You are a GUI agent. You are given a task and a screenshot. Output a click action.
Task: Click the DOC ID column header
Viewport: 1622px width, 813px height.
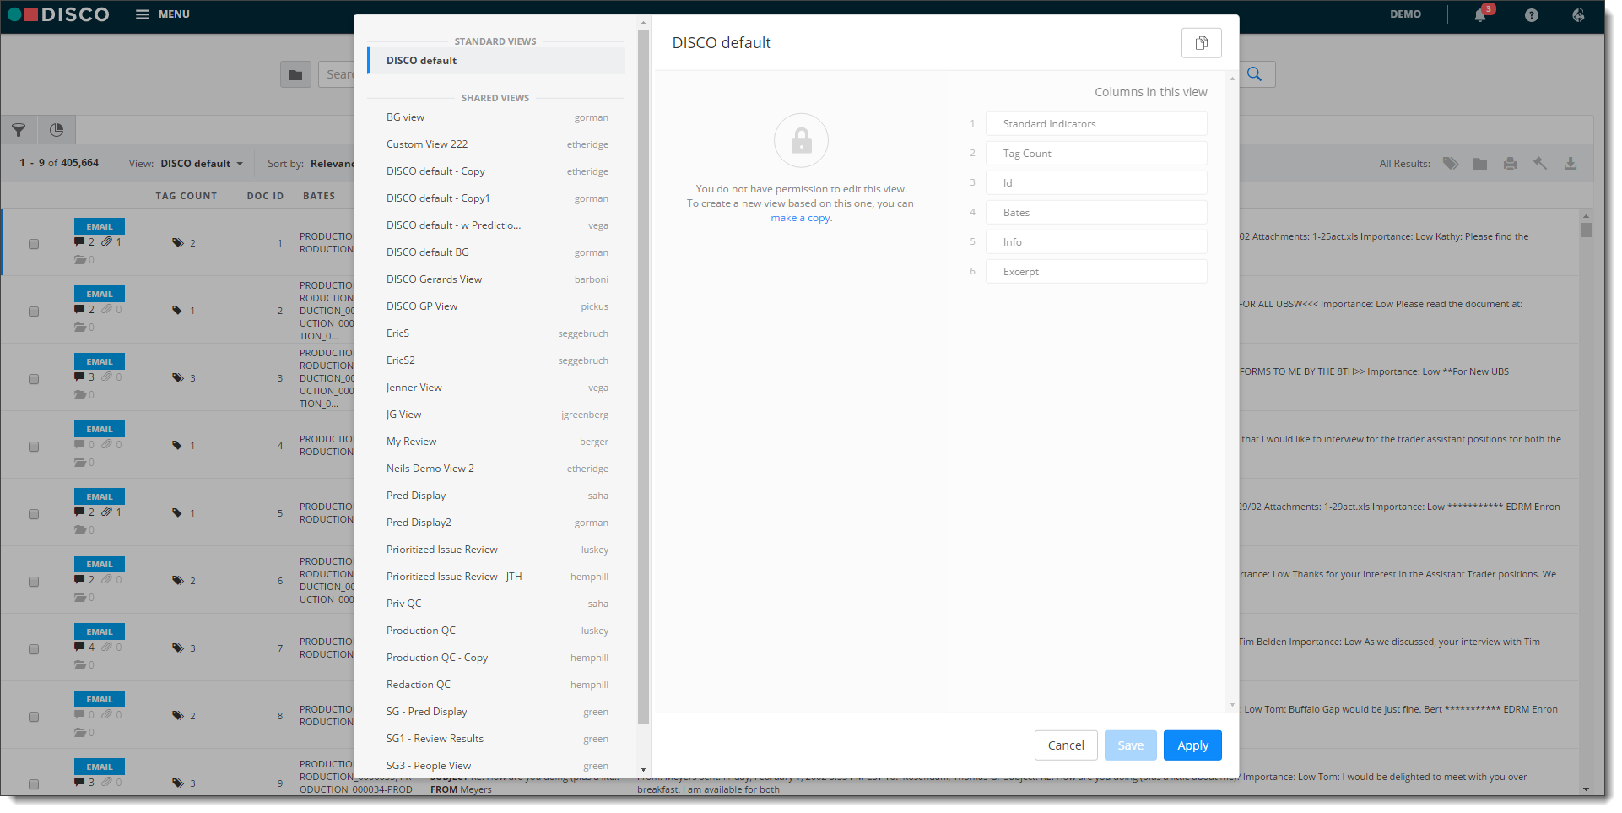coord(265,196)
